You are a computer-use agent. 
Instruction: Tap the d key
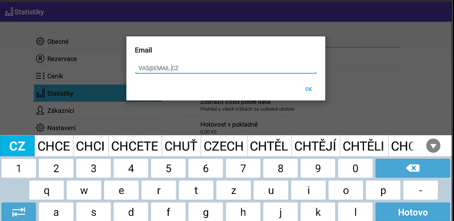coord(131,212)
